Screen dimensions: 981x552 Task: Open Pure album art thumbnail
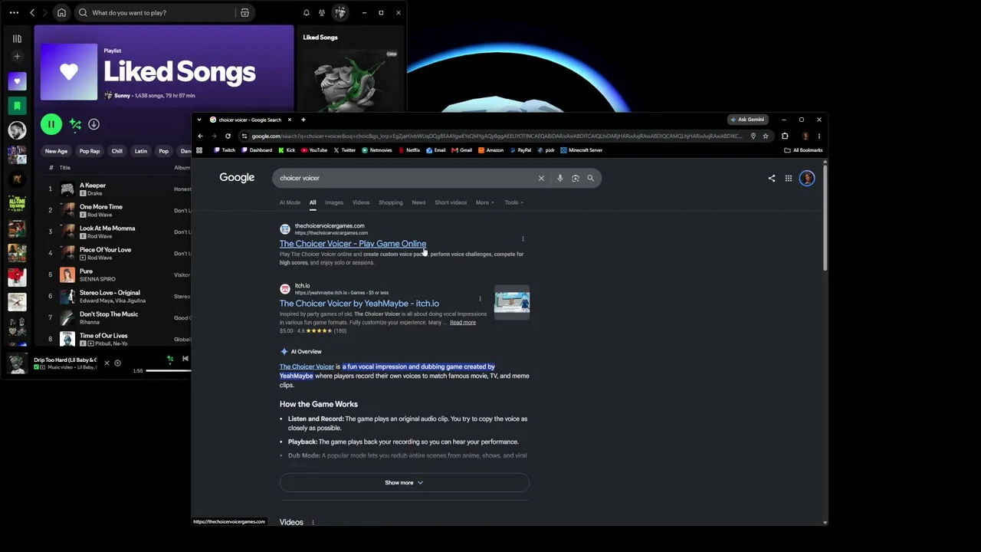click(67, 274)
